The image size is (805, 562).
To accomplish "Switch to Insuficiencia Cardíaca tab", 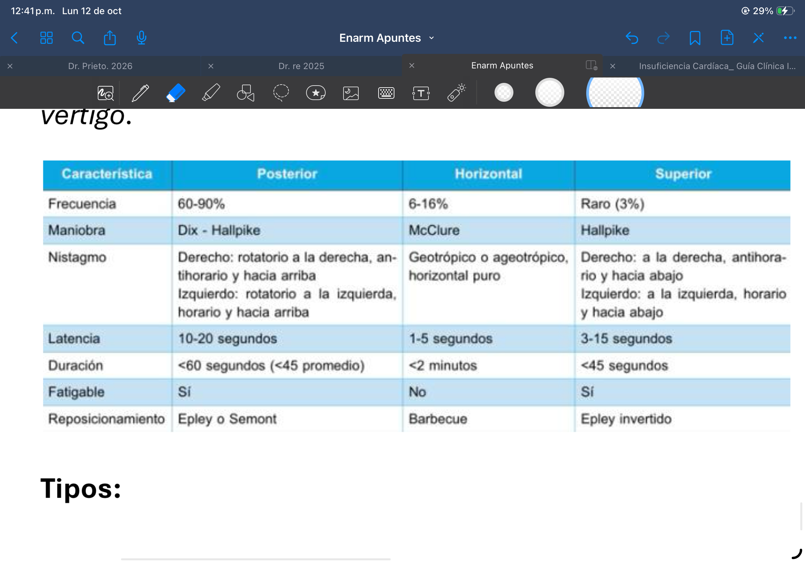I will pyautogui.click(x=717, y=66).
